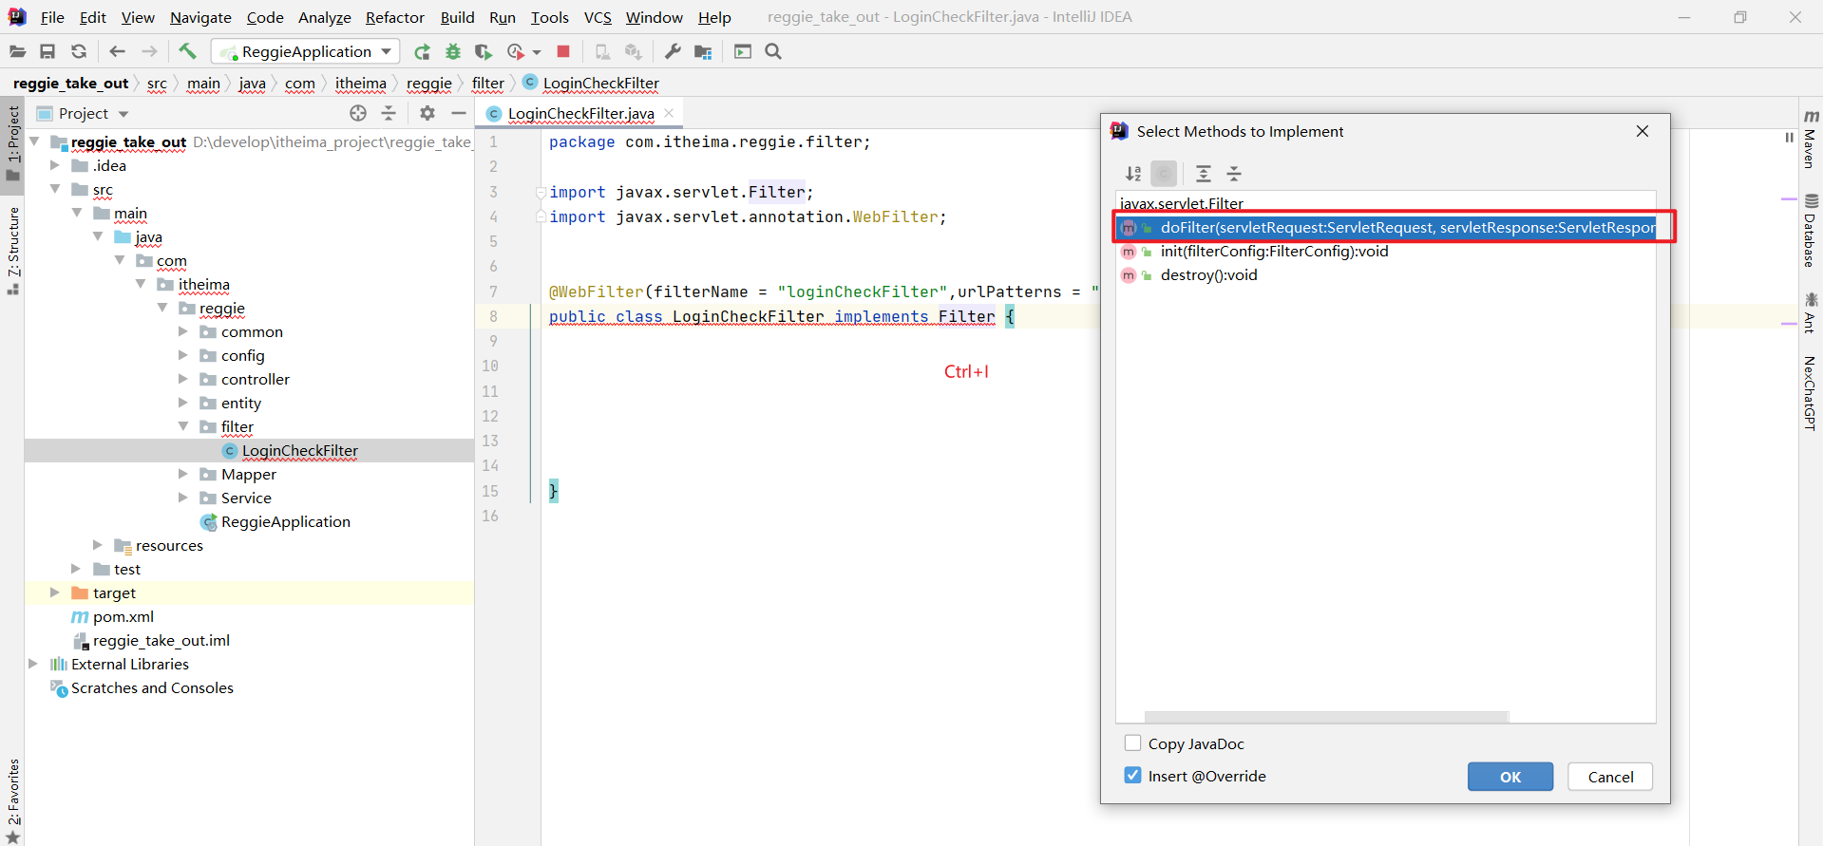The width and height of the screenshot is (1823, 846).
Task: Collapse the filter package
Action: [x=183, y=426]
